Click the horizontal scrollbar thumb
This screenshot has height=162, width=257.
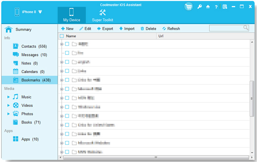click(x=156, y=157)
